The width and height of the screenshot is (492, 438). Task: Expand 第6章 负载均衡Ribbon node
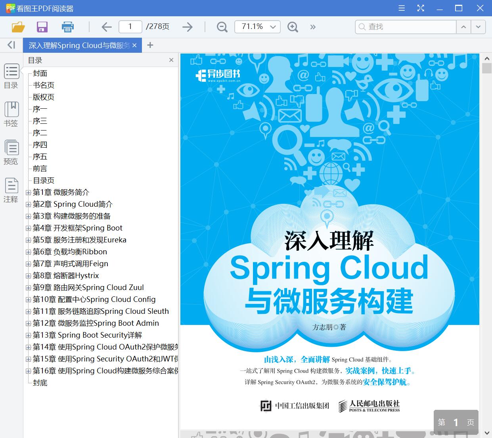pyautogui.click(x=28, y=252)
